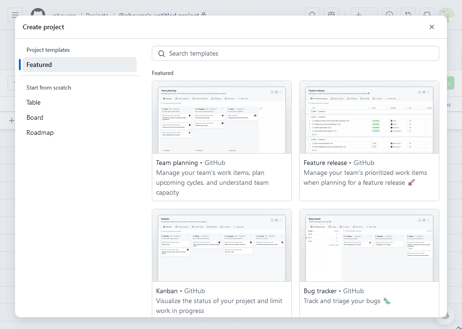This screenshot has width=462, height=329.
Task: Open the Kanban template preview image
Action: [x=222, y=246]
